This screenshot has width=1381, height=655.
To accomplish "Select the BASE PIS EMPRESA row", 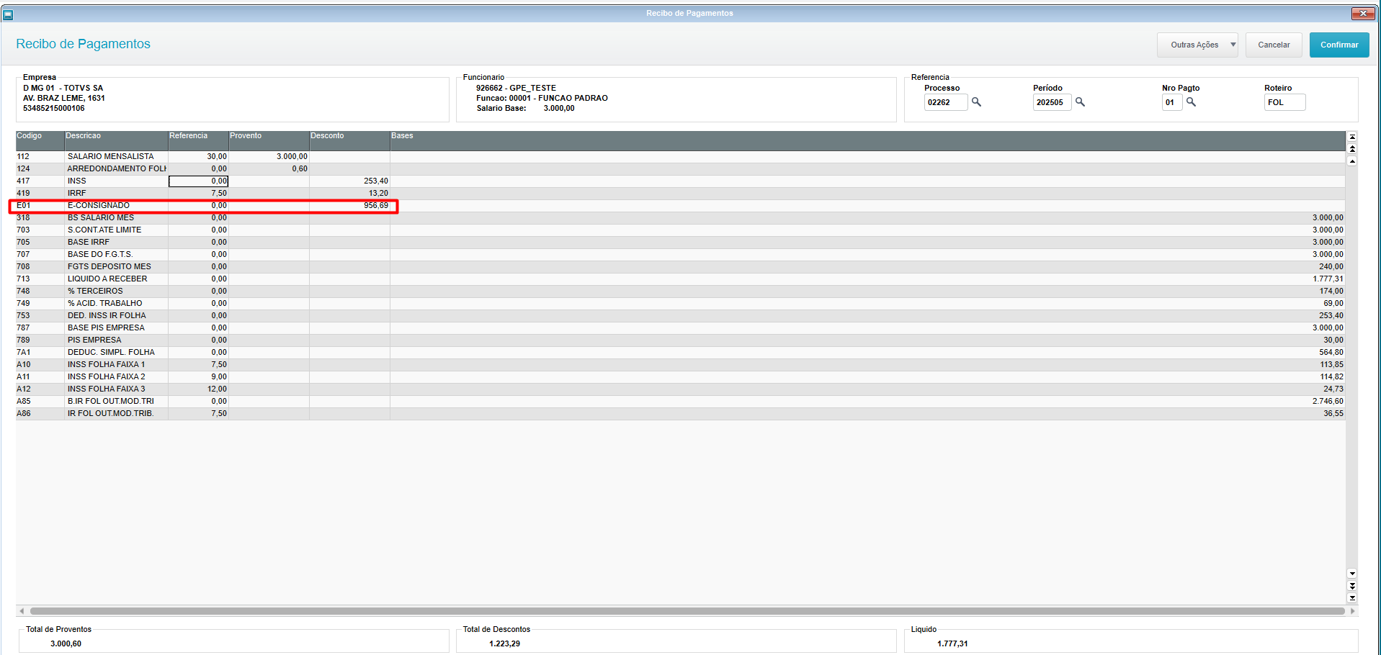I will 680,327.
